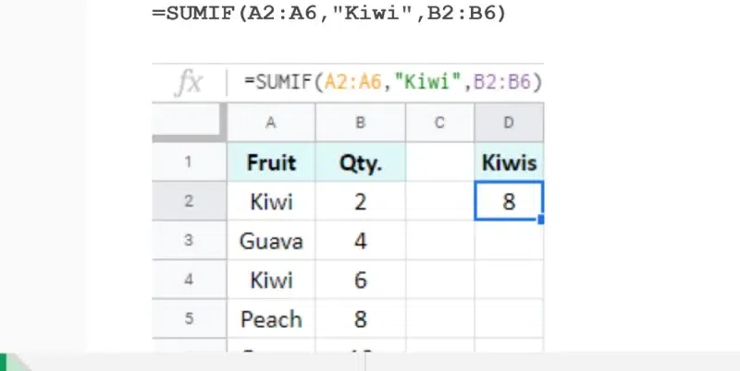Click the select-all corner box

189,123
